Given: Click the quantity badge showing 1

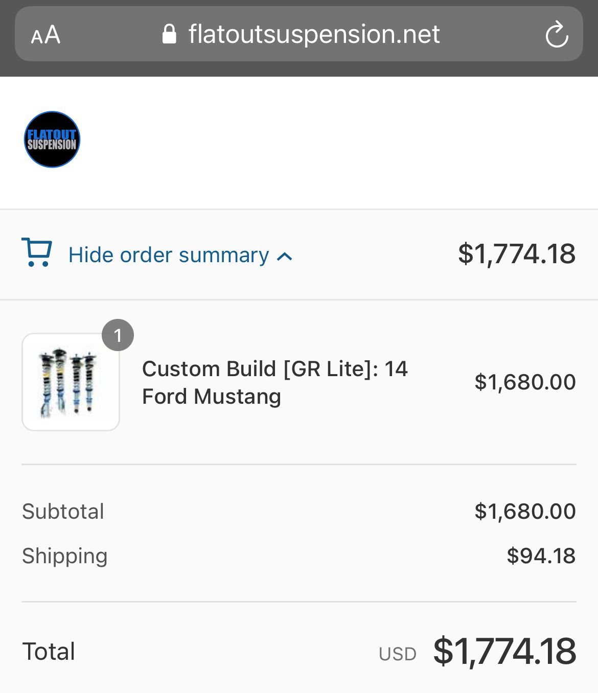Looking at the screenshot, I should click(x=118, y=335).
